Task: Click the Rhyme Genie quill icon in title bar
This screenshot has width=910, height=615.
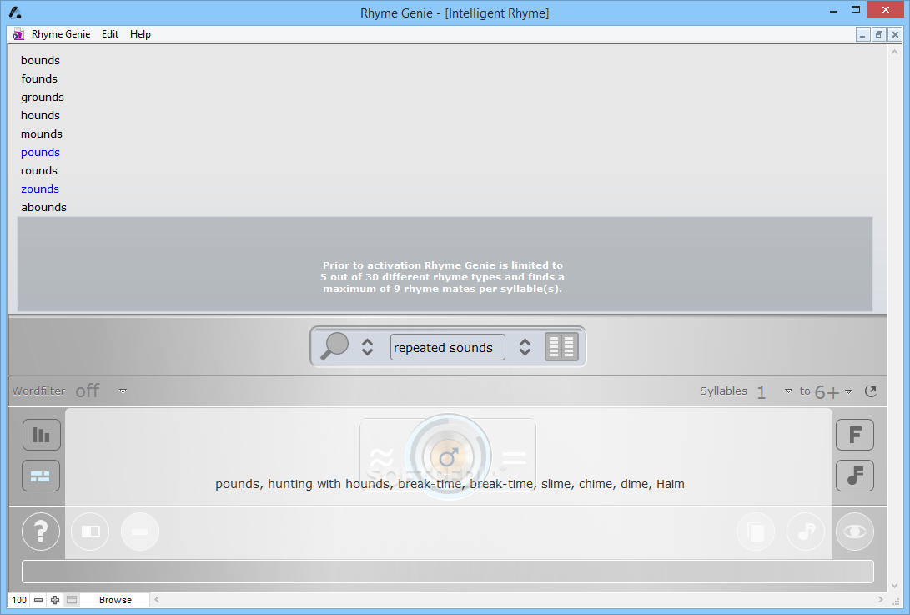Action: coord(15,13)
